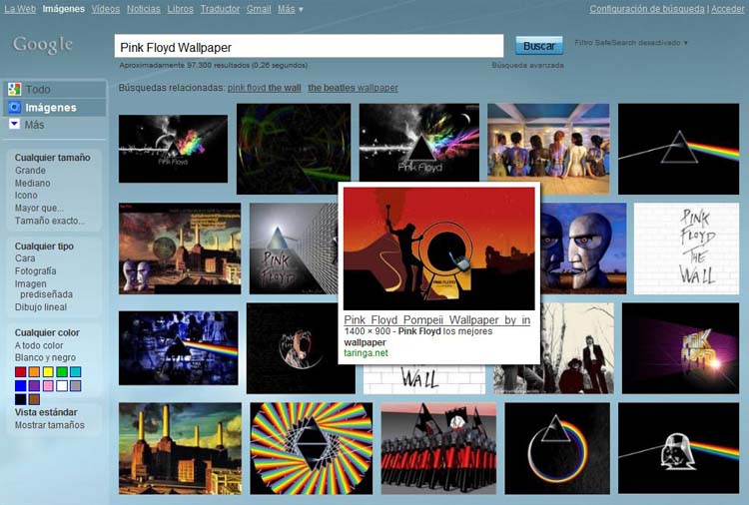The width and height of the screenshot is (749, 505).
Task: Open the handwritten Pink Floyd The Wall thumbnail
Action: [686, 249]
